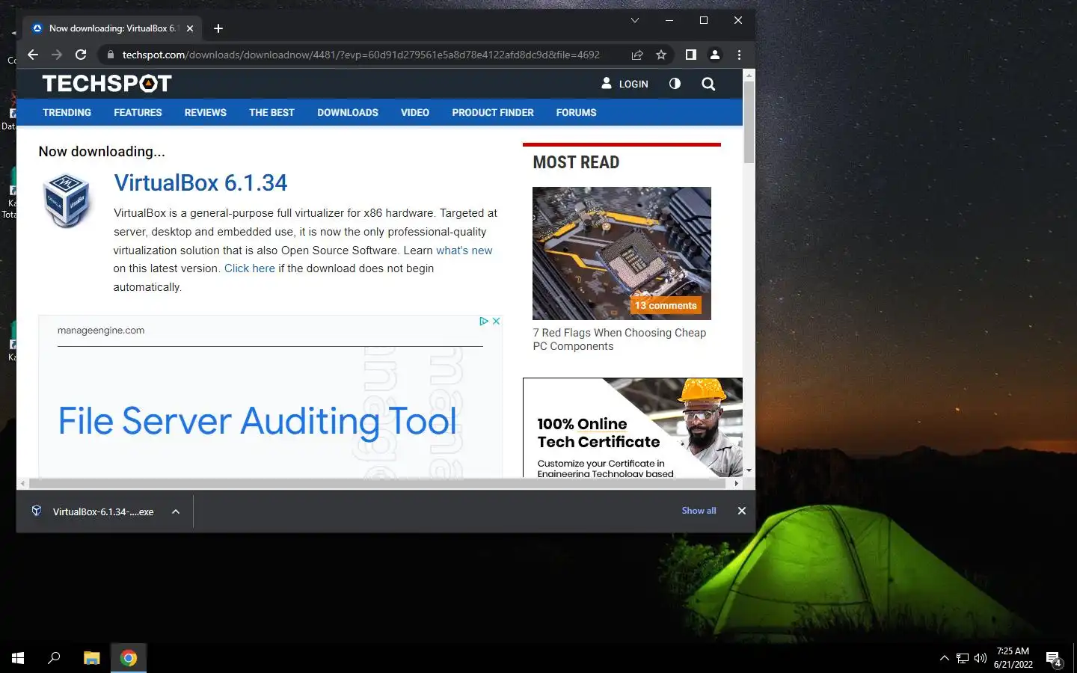This screenshot has width=1077, height=673.
Task: Open the Windows Start menu
Action: coord(18,658)
